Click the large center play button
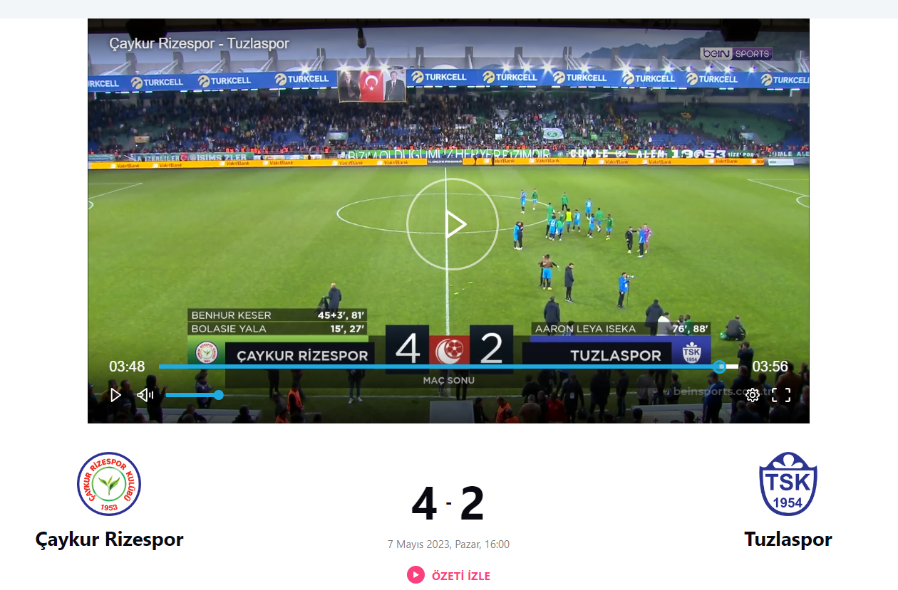This screenshot has height=590, width=898. click(x=452, y=224)
